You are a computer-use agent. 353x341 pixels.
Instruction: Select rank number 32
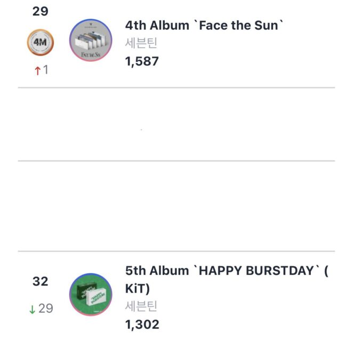coord(40,281)
